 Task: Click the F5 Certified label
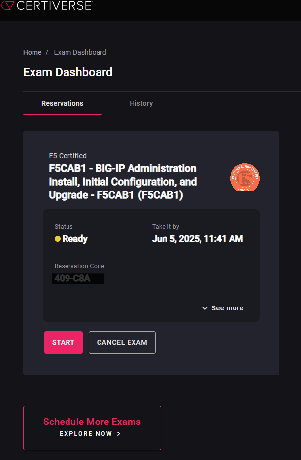tap(67, 156)
